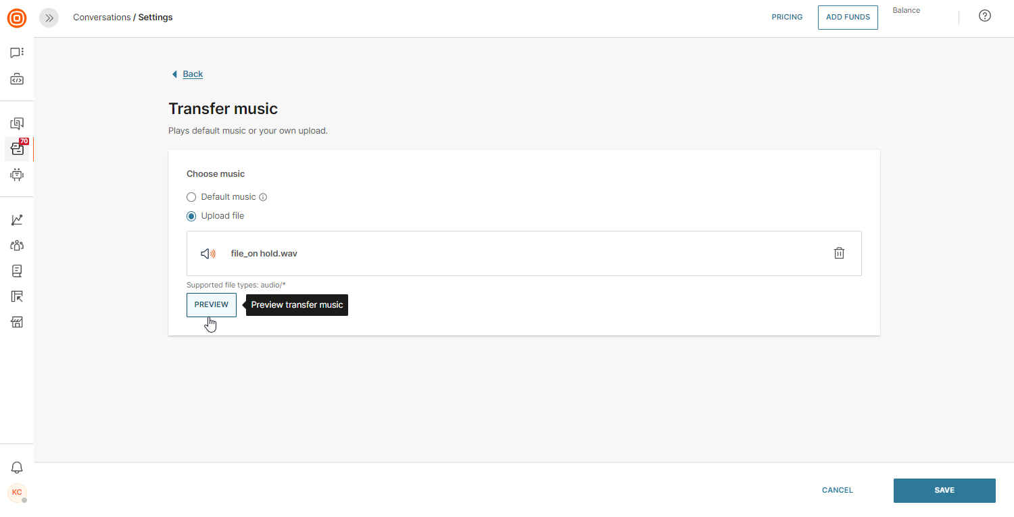The width and height of the screenshot is (1014, 517).
Task: Open the chatbot robot icon
Action: pyautogui.click(x=17, y=175)
